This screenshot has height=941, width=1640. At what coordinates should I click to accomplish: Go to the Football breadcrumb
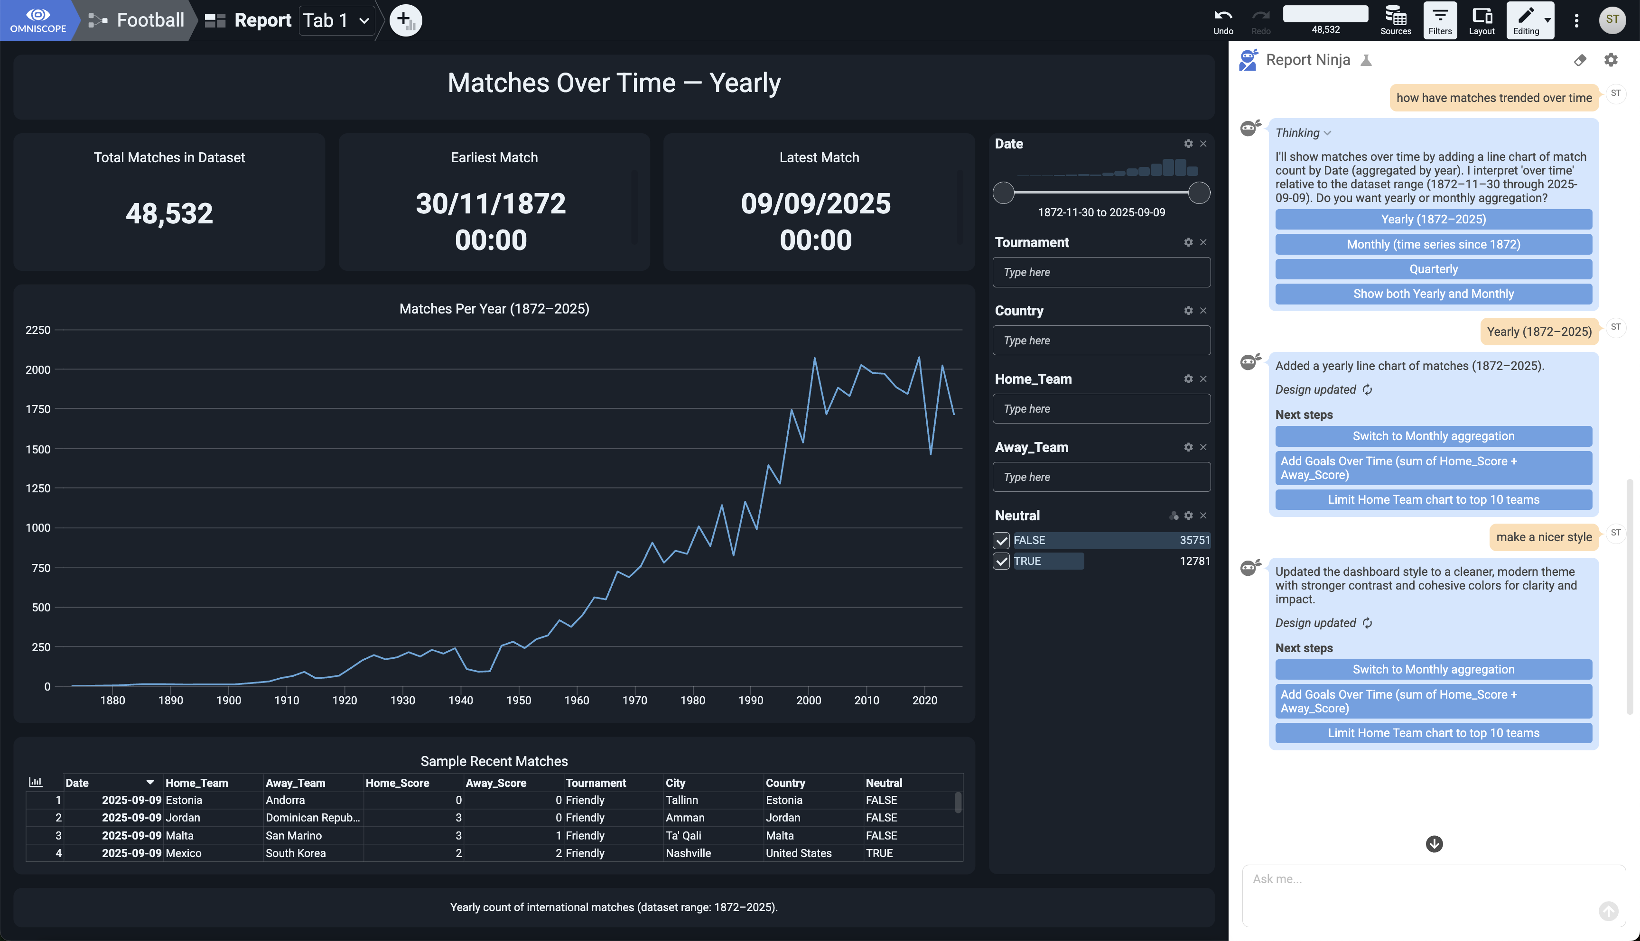[x=150, y=20]
